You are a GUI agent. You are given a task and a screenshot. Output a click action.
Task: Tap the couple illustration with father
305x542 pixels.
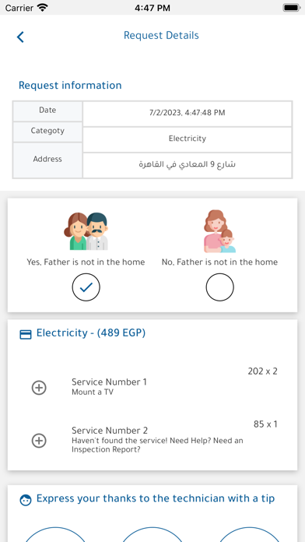(x=86, y=231)
